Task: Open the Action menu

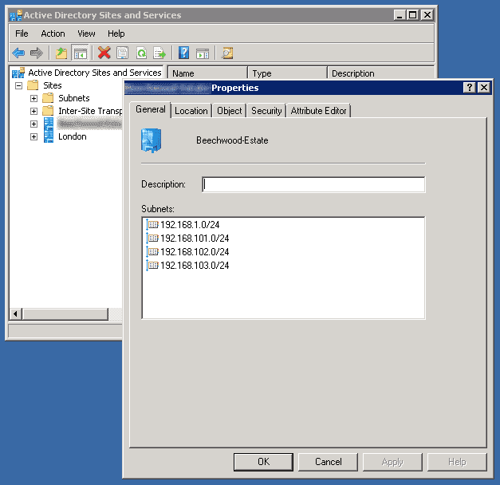Action: click(53, 34)
